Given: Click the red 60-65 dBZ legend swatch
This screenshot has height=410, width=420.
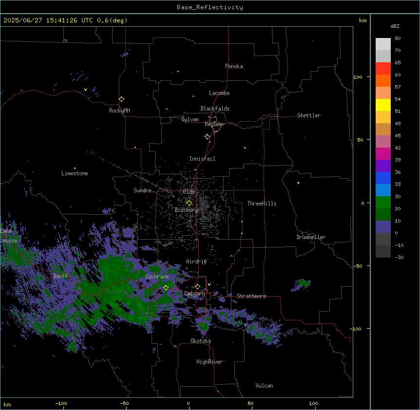Looking at the screenshot, I should pyautogui.click(x=383, y=69).
